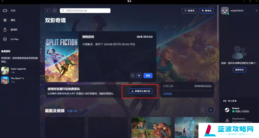Open the 法律披露 legal disclosure link
Viewport: 259px width, 138px height.
click(167, 94)
